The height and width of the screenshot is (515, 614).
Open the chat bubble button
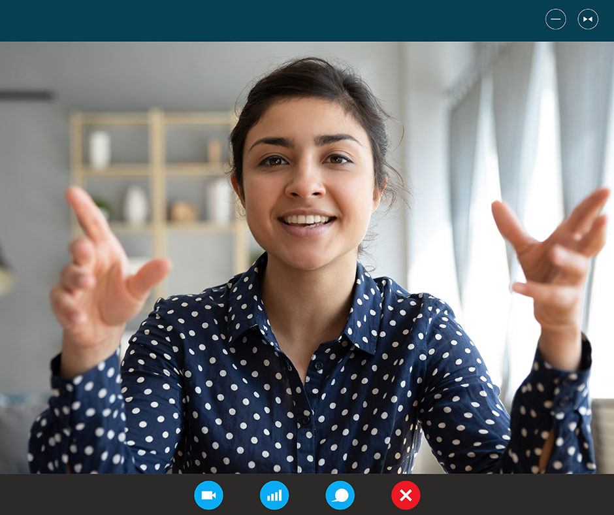click(x=340, y=495)
